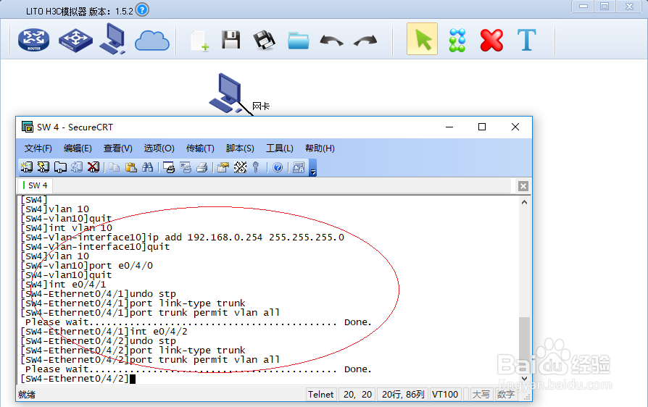Select the link connection tool
648x407 pixels.
(x=457, y=40)
